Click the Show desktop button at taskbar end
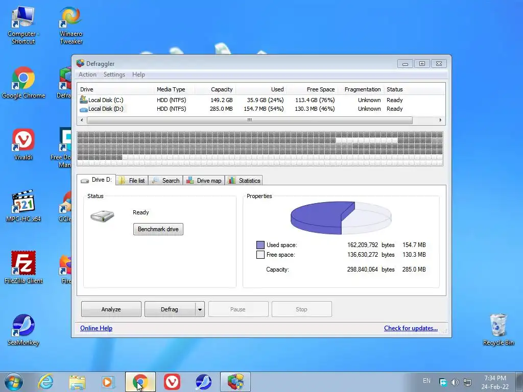This screenshot has height=392, width=523. (519, 382)
